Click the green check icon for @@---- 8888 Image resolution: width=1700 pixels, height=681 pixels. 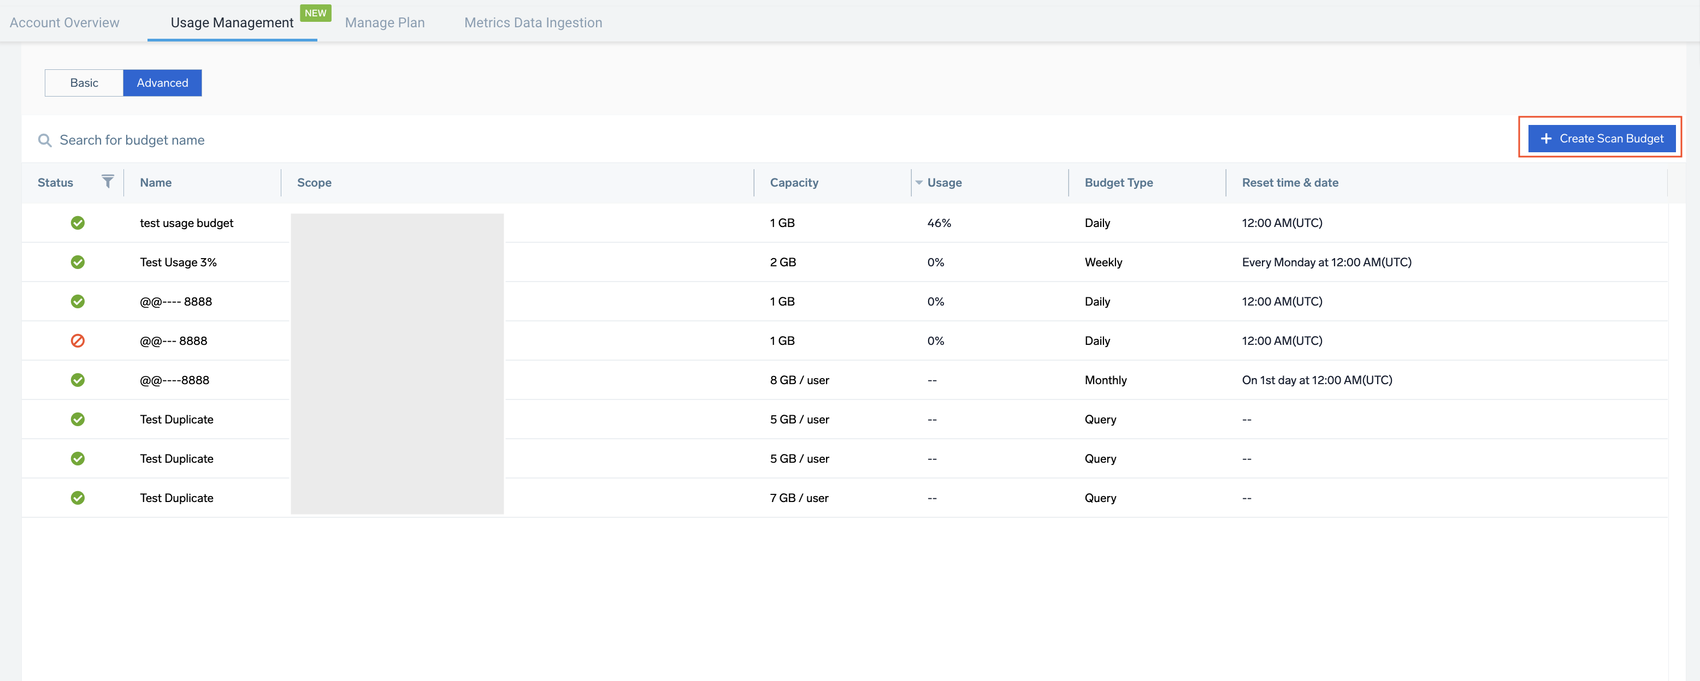click(78, 301)
